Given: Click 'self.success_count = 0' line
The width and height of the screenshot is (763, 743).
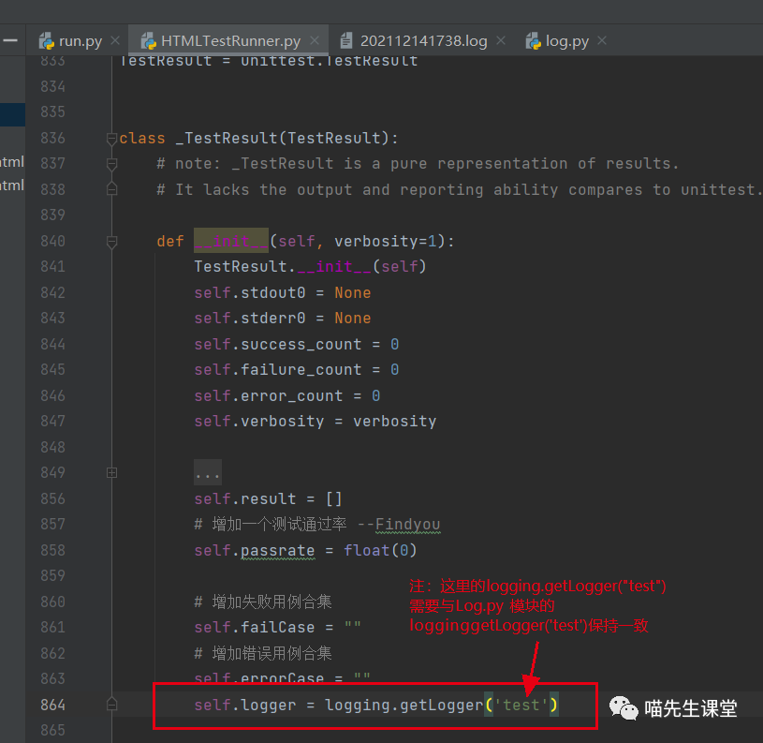Looking at the screenshot, I should coord(297,345).
